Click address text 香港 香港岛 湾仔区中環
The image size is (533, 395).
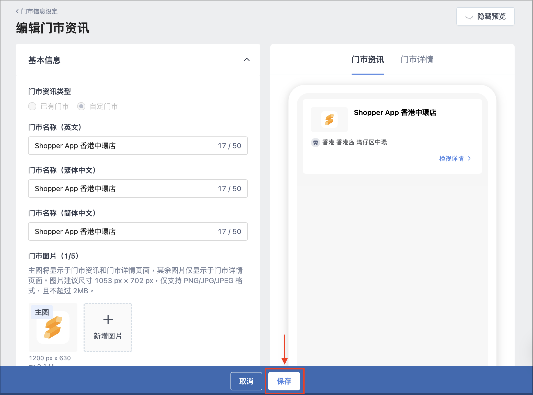coord(354,142)
